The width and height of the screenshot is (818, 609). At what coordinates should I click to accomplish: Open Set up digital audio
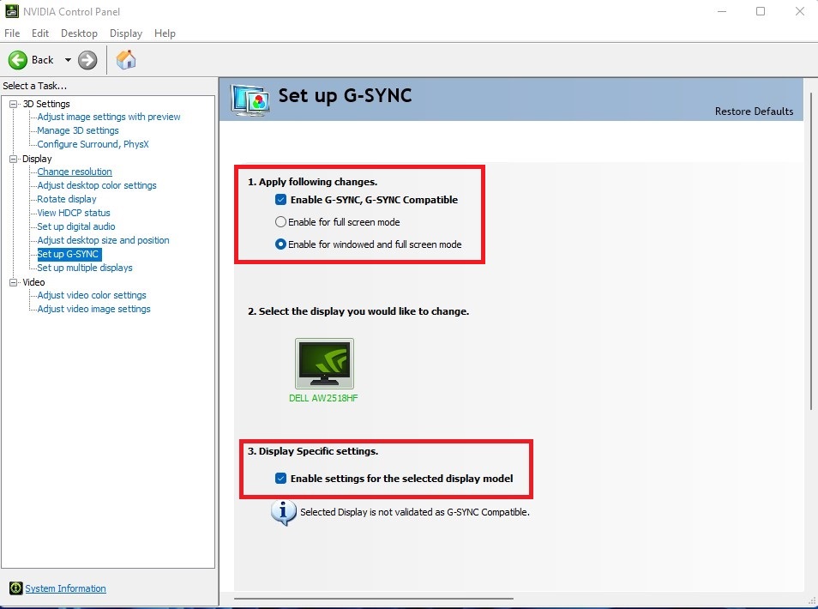[76, 226]
